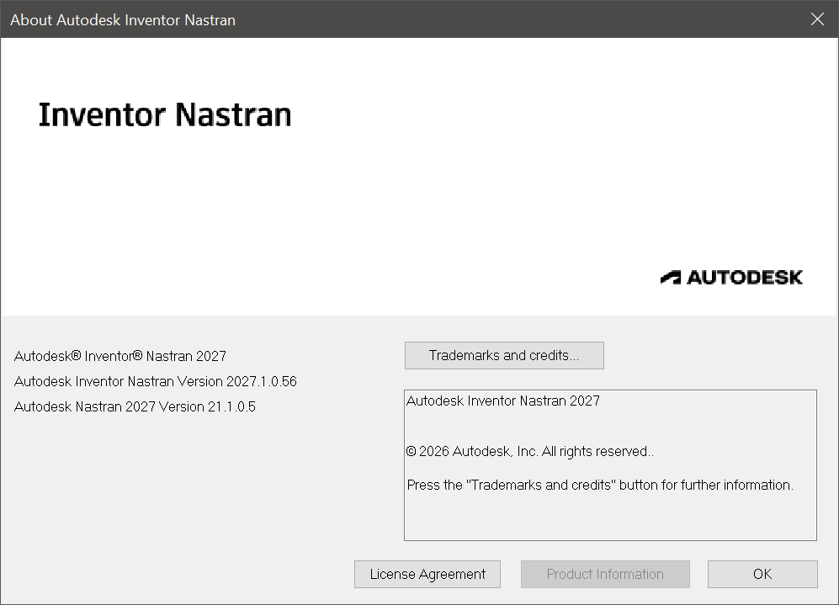Confirm the dialog with OK
This screenshot has height=605, width=839.
762,574
